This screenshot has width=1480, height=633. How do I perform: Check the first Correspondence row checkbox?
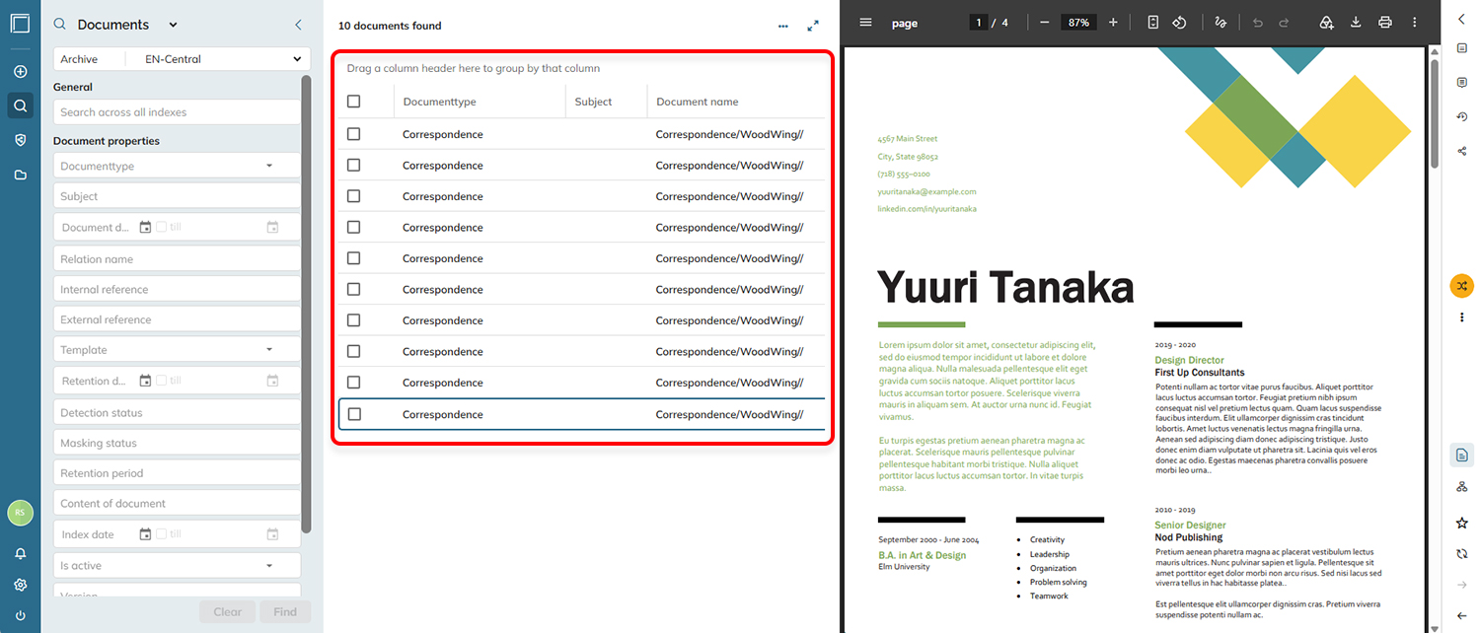click(x=354, y=134)
